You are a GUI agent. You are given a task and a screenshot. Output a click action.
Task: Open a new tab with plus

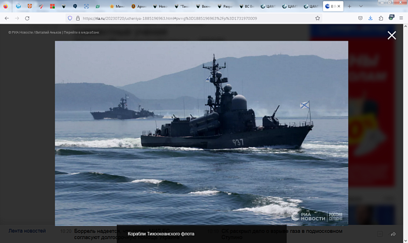(x=350, y=6)
